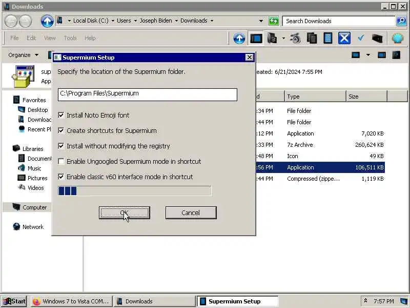This screenshot has height=308, width=410.
Task: Switch to Windows 7 to Vista taskbar button
Action: point(71,301)
